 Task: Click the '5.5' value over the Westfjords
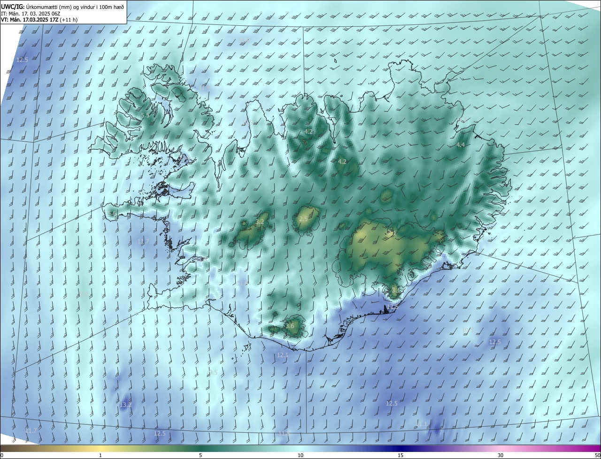click(145, 115)
